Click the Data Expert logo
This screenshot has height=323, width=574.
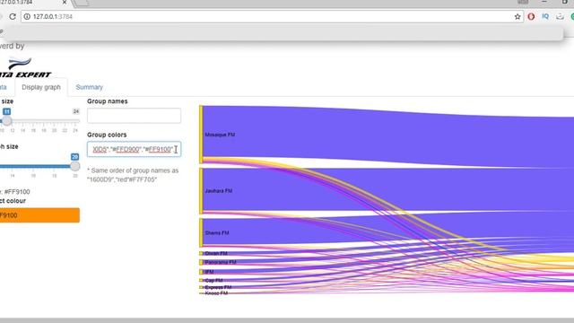coord(25,68)
